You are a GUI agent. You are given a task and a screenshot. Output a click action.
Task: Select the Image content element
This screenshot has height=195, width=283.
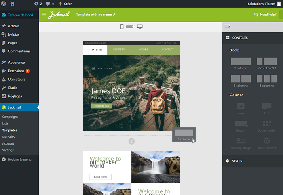click(241, 109)
